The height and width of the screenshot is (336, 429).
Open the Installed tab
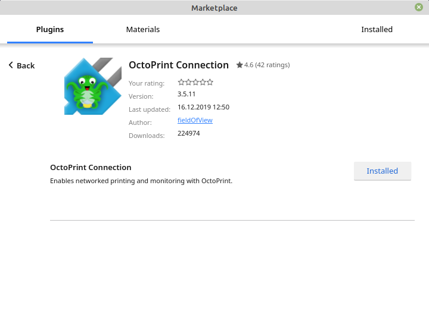[377, 29]
